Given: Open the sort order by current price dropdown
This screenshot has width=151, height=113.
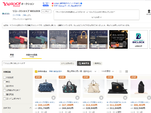Looking at the screenshot, I should click(x=82, y=71).
